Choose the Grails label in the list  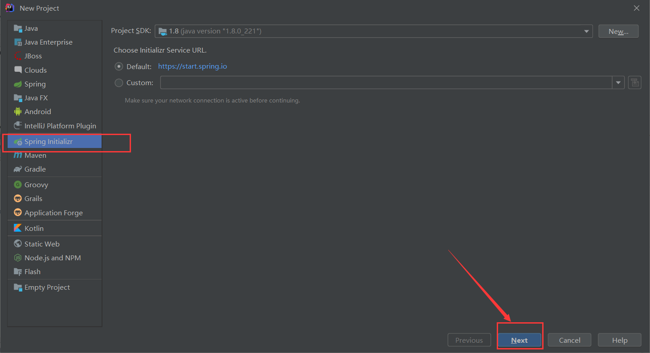point(33,199)
